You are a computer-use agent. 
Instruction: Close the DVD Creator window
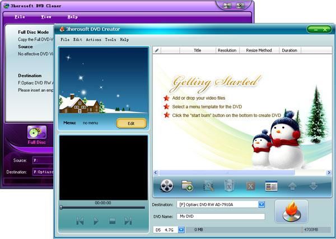pyautogui.click(x=325, y=30)
